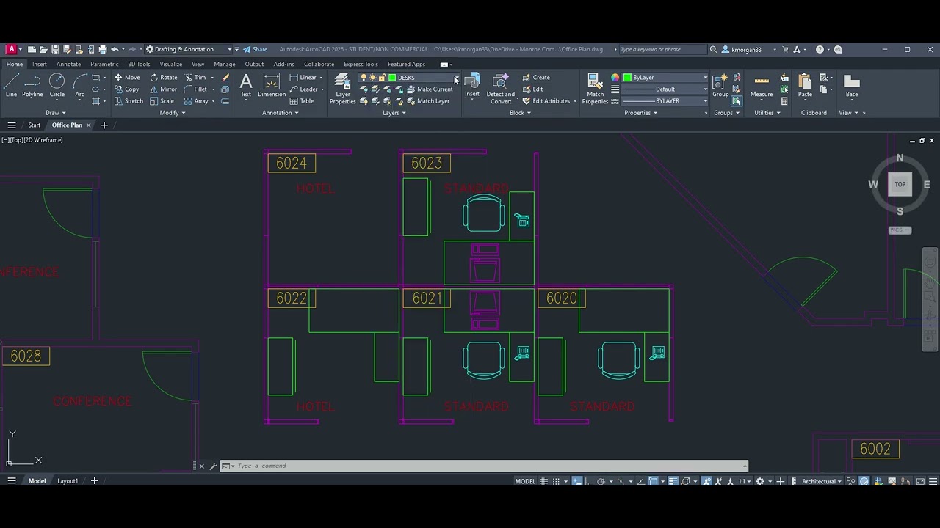
Task: Click Detect and Convert block tool
Action: tap(500, 88)
